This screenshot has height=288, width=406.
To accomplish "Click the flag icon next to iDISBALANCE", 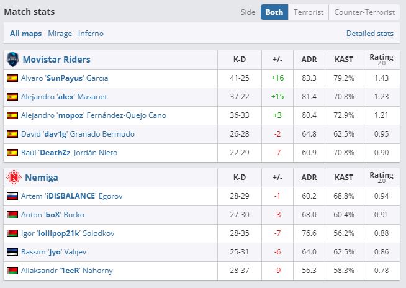I will (x=12, y=196).
